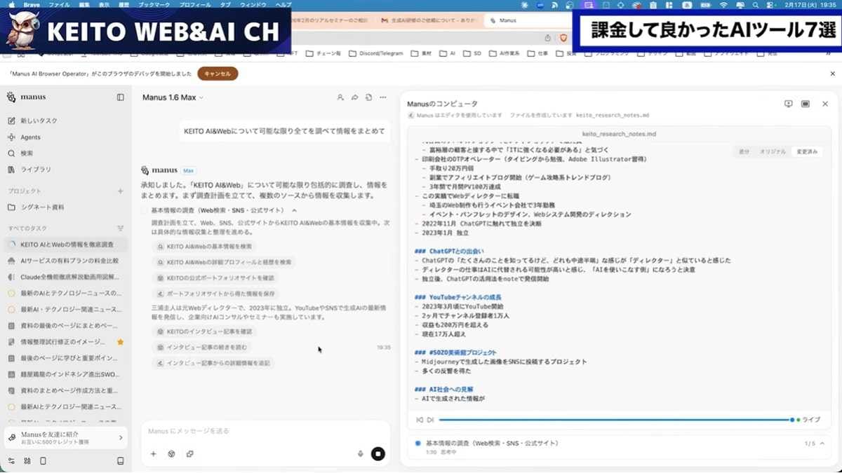Image resolution: width=842 pixels, height=473 pixels.
Task: Expand Manusのコンピュータ to fullscreen via its icon
Action: pos(806,103)
